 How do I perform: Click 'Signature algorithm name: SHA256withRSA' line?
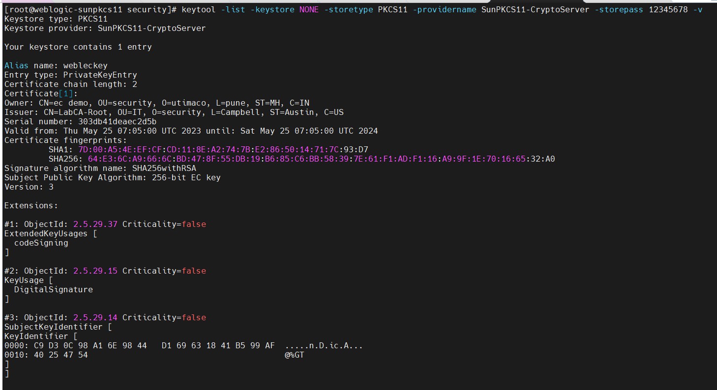click(100, 168)
